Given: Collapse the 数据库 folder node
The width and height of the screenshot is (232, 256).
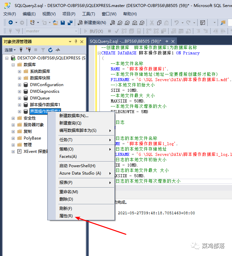Looking at the screenshot, I should pyautogui.click(x=13, y=65).
